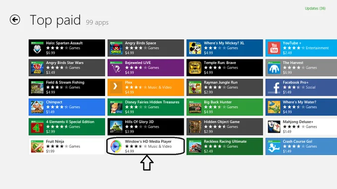
Task: Open the Updates (36) link
Action: pyautogui.click(x=315, y=8)
